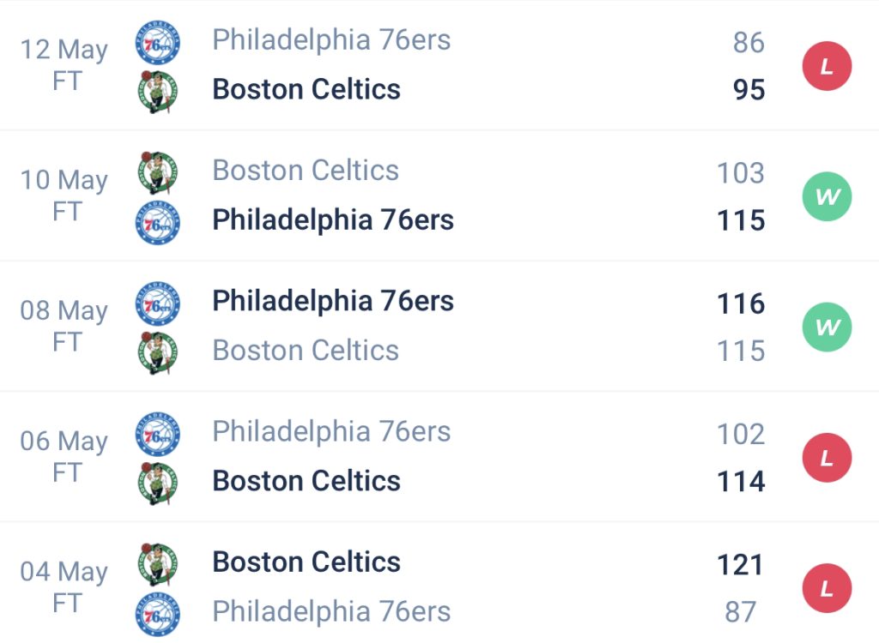Click the Celtics logo in 04 May match
The height and width of the screenshot is (643, 879).
pyautogui.click(x=158, y=565)
